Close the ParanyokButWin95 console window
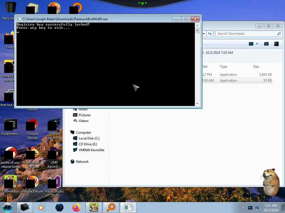The height and width of the screenshot is (213, 285). [195, 19]
